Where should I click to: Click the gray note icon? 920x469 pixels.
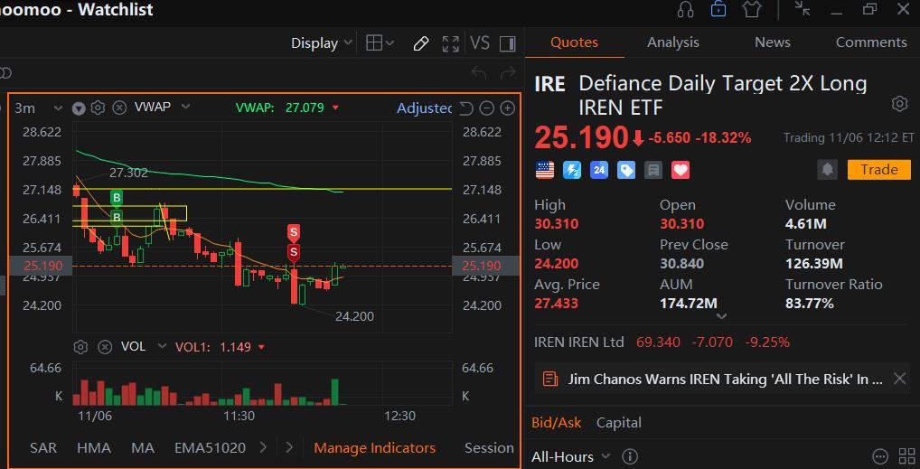click(x=653, y=170)
